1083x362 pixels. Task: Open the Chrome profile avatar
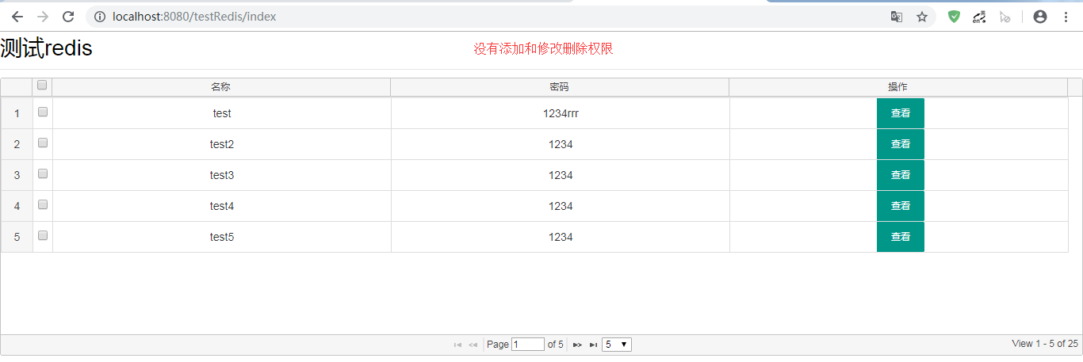click(x=1040, y=17)
